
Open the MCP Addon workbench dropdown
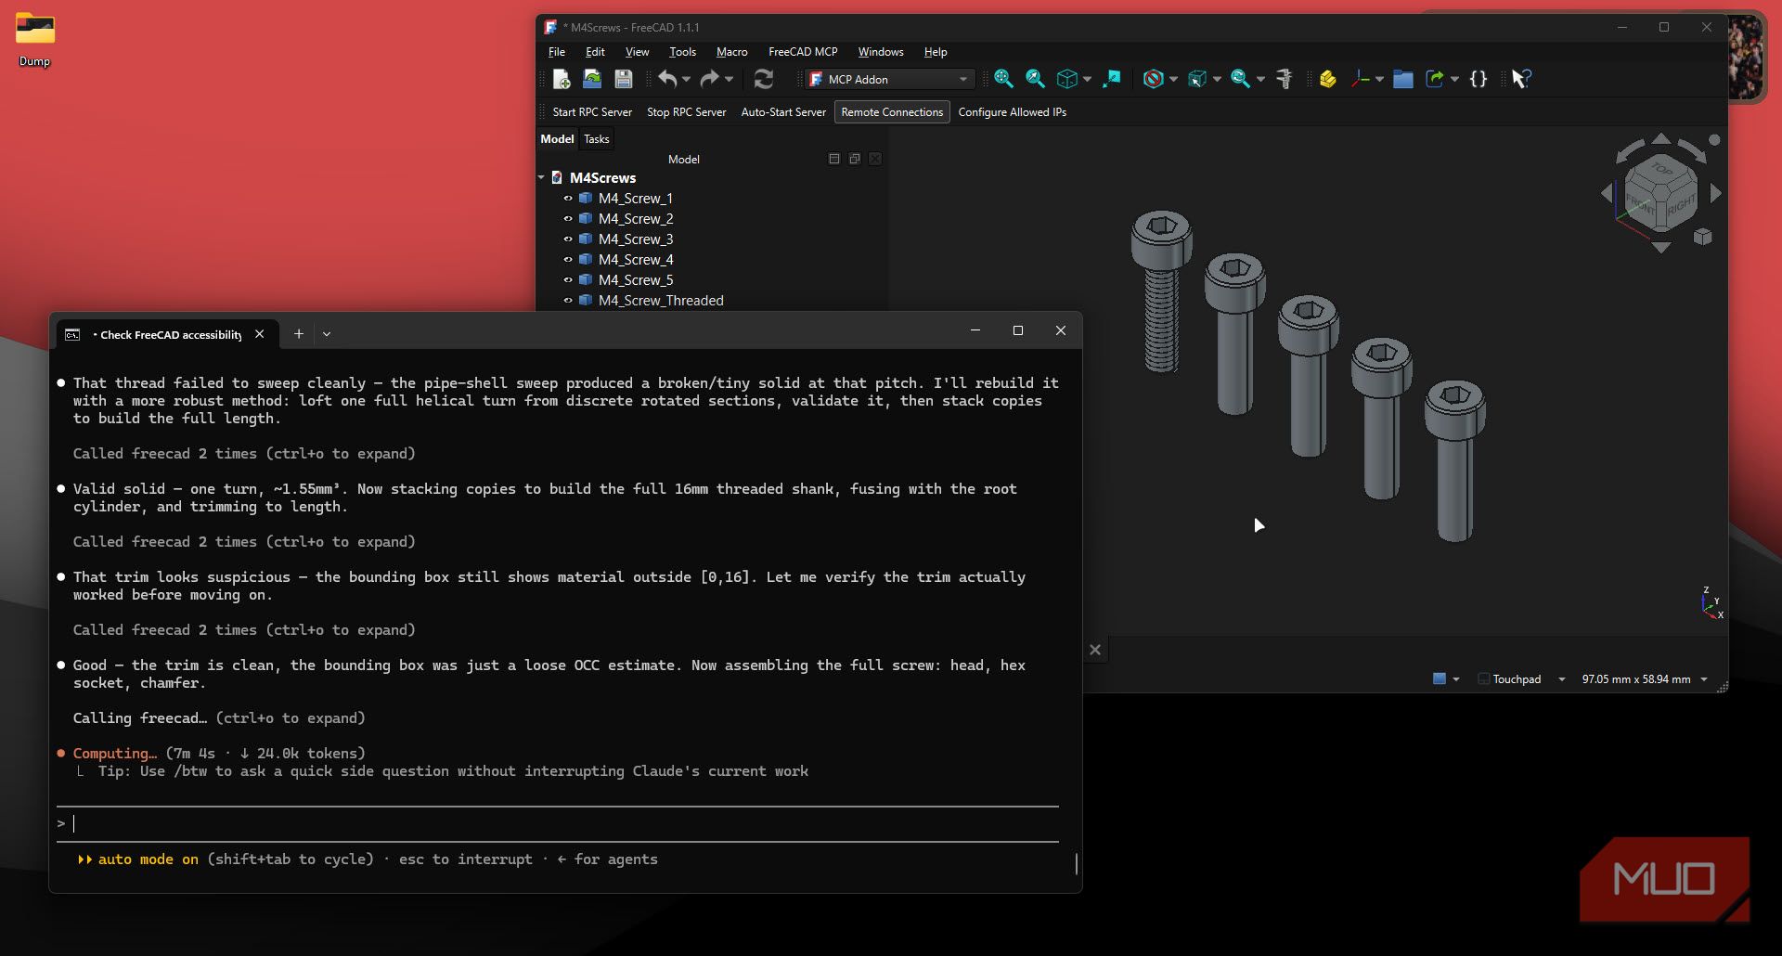(x=889, y=79)
